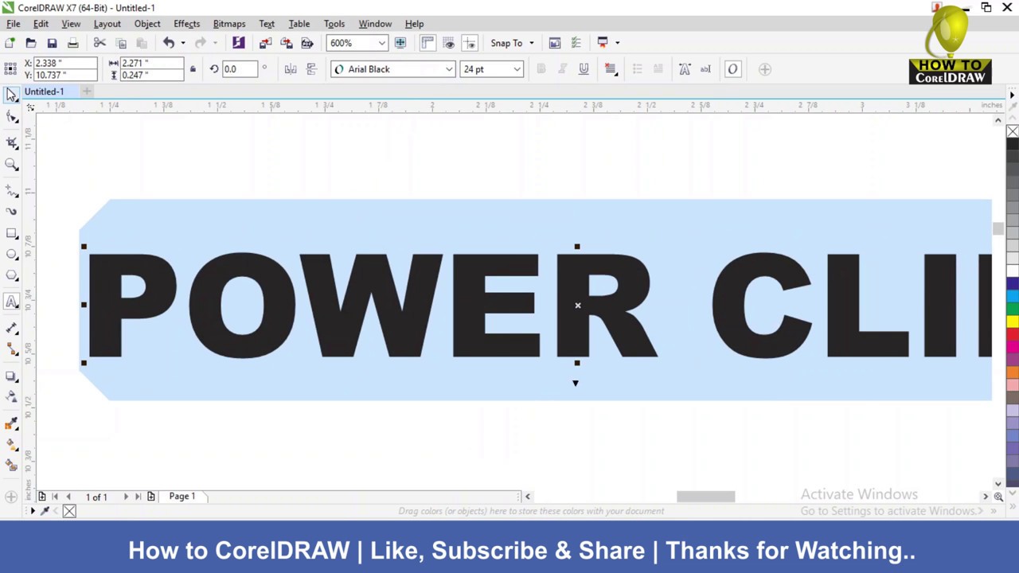1019x573 pixels.
Task: Click the Snap To button
Action: point(506,43)
